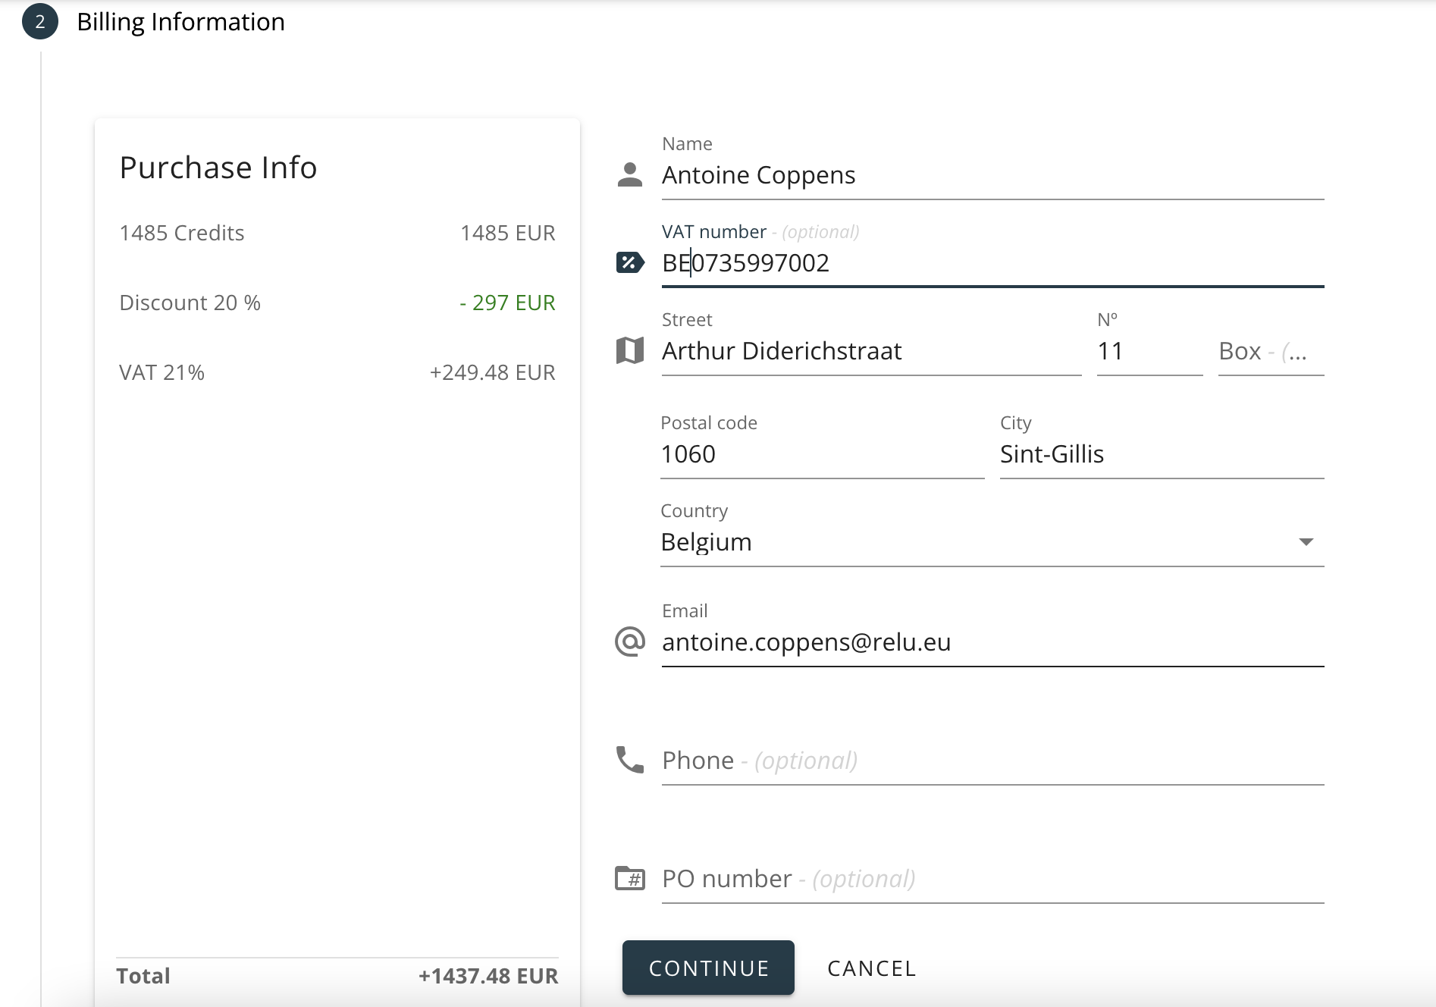Viewport: 1436px width, 1007px height.
Task: Click the Postal code field 1060
Action: 821,454
